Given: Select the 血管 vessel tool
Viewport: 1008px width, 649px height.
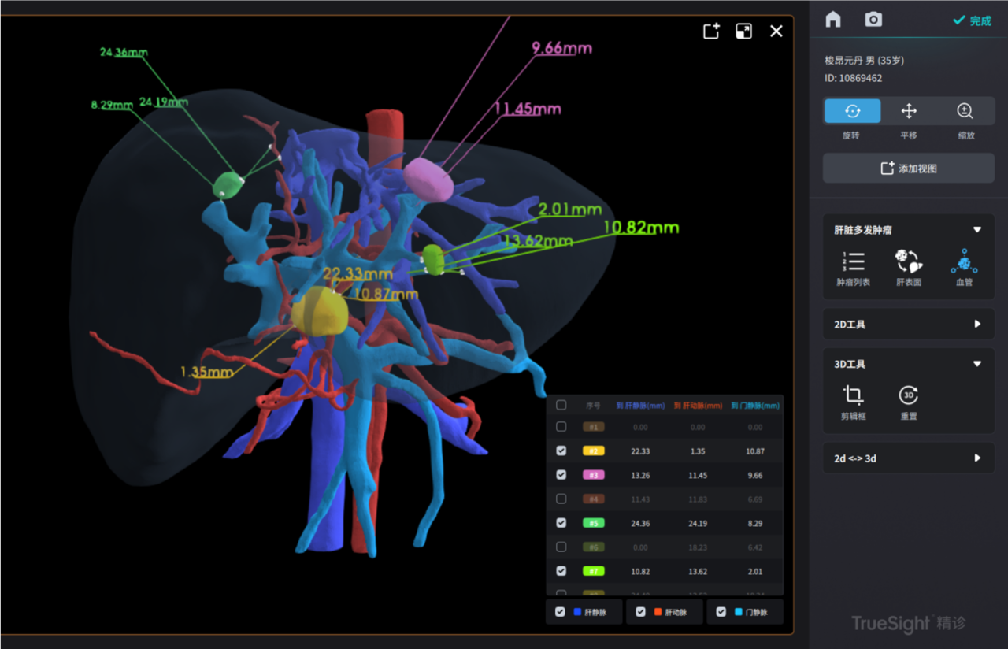Looking at the screenshot, I should click(x=965, y=268).
